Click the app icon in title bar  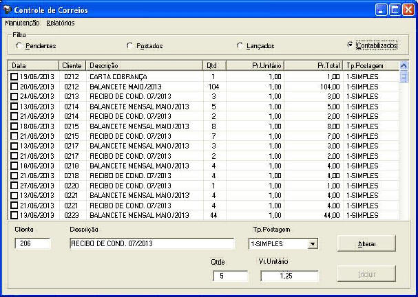8,10
